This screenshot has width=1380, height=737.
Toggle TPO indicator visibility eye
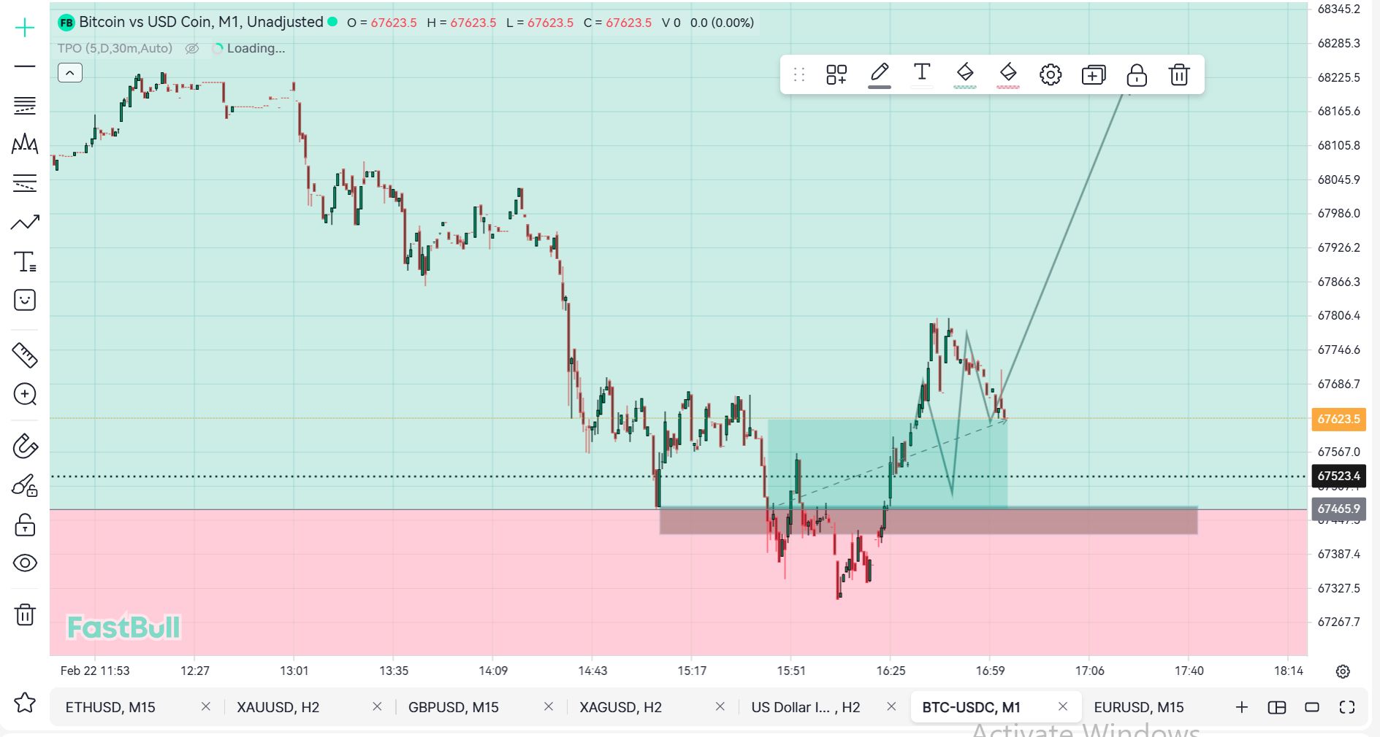[x=192, y=49]
